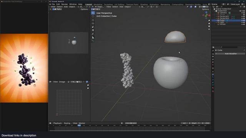Select the Select Box tool in viewport toolbar
The image size is (246, 138).
(93, 13)
